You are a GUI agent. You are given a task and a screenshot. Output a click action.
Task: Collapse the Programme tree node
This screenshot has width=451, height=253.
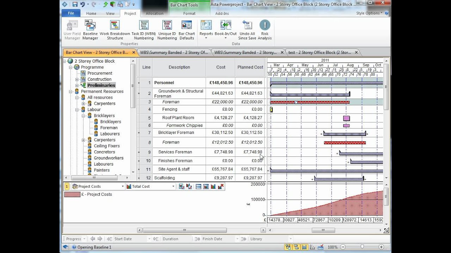(x=70, y=67)
